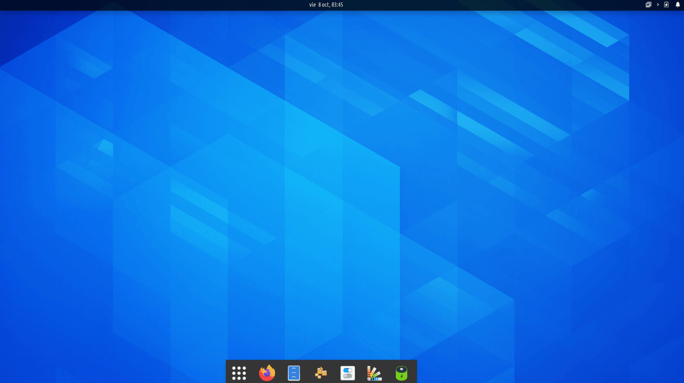The height and width of the screenshot is (383, 684).
Task: Launch the color swatches appearance tool
Action: coord(374,373)
